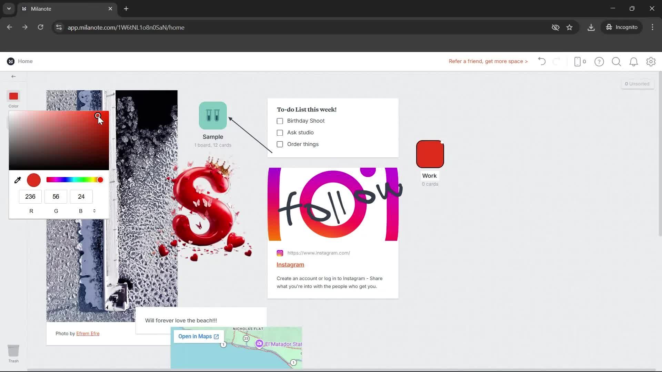662x372 pixels.
Task: Select the eyedropper in the color picker
Action: pos(18,180)
